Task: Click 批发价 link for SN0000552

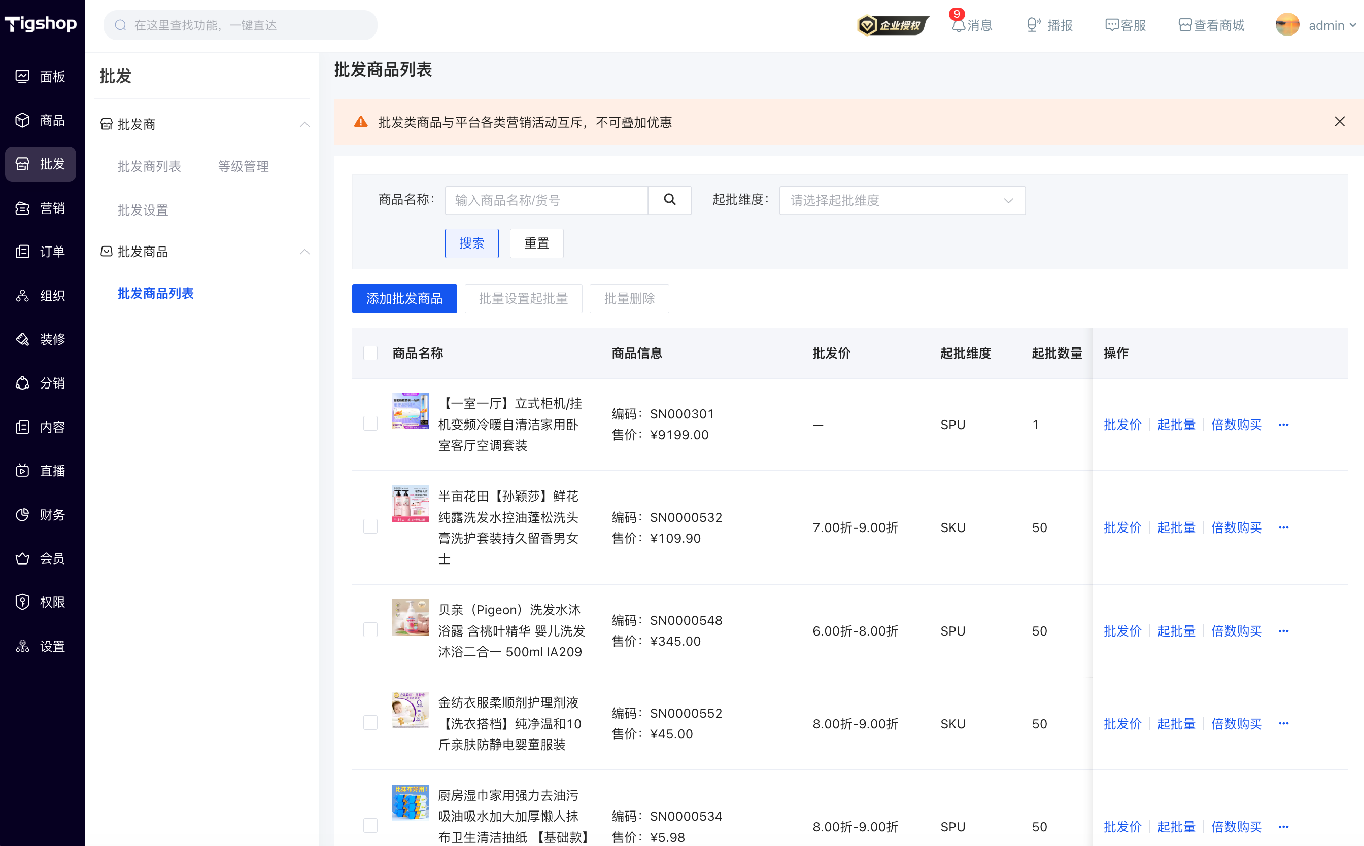Action: [1122, 724]
